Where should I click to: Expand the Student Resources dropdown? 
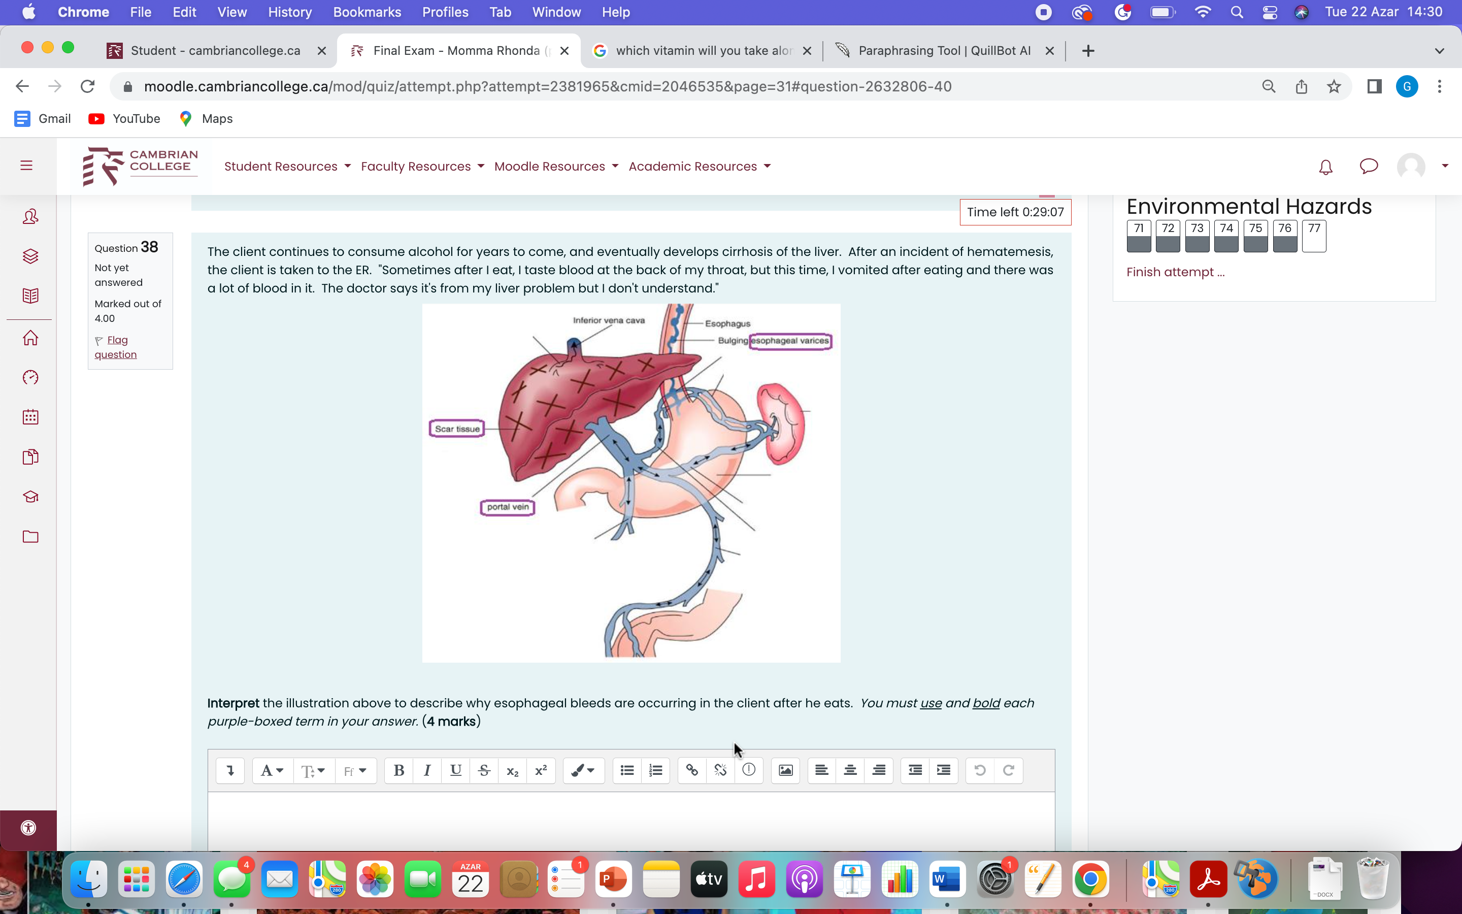coord(287,166)
